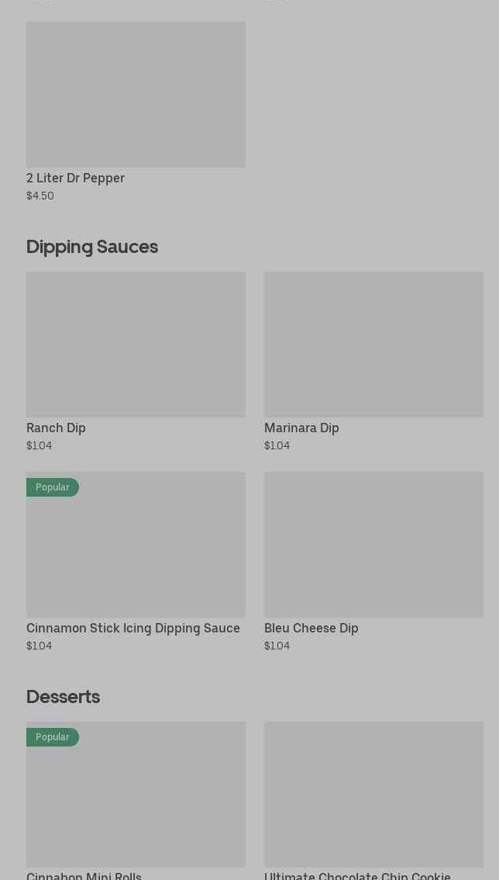Open the Bleu Cheese Dip item image

pyautogui.click(x=373, y=544)
